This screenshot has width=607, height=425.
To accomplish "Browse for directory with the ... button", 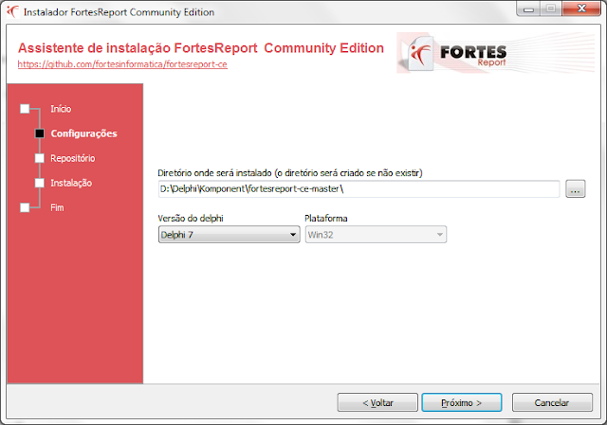I will (x=576, y=189).
